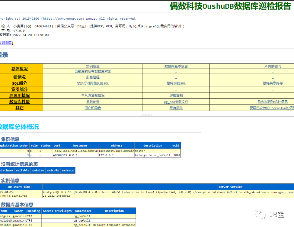Click the Tablespace column header
Image resolution: width=294 pixels, height=227 pixels.
click(83, 211)
